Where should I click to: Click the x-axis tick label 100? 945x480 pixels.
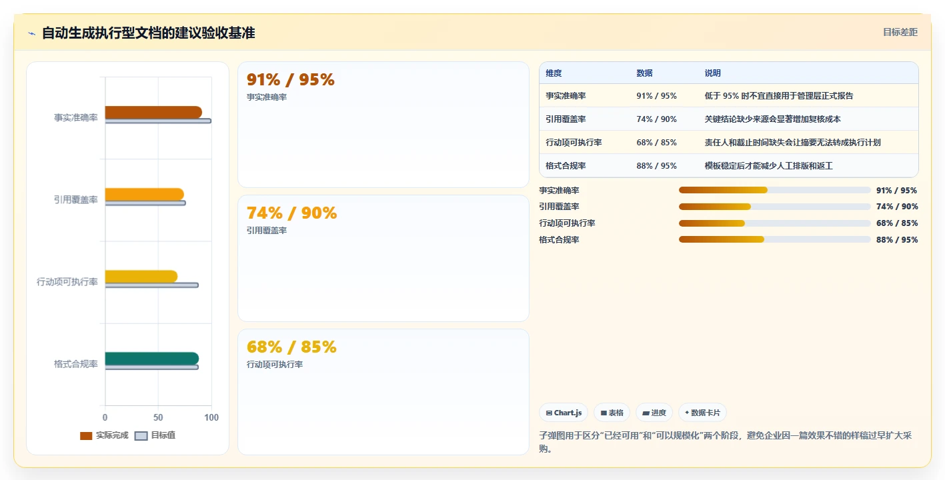pos(211,417)
